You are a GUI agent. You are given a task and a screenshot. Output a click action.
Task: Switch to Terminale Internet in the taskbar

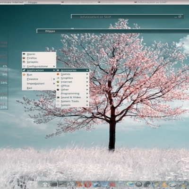pyautogui.click(x=12, y=2)
